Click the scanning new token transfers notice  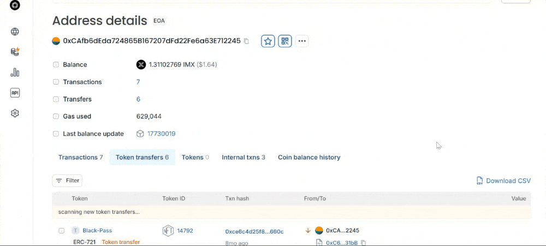292,212
